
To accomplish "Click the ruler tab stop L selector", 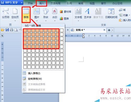I will tap(2, 36).
